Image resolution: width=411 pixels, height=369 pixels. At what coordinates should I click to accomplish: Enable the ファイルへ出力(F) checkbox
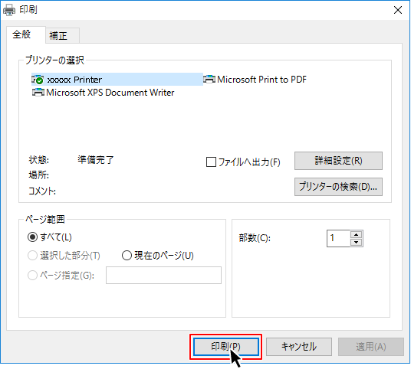point(211,162)
